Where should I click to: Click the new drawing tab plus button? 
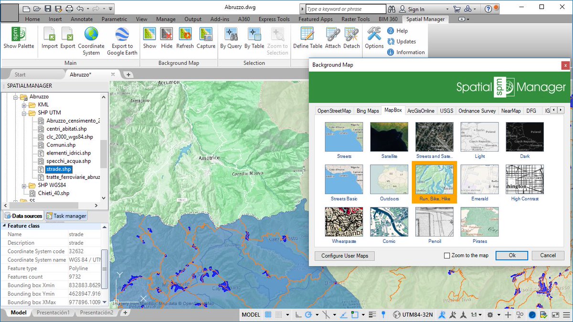coord(128,75)
